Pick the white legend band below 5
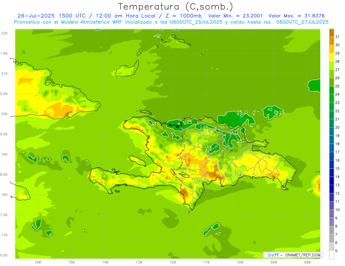The height and width of the screenshot is (266, 345). [331, 255]
